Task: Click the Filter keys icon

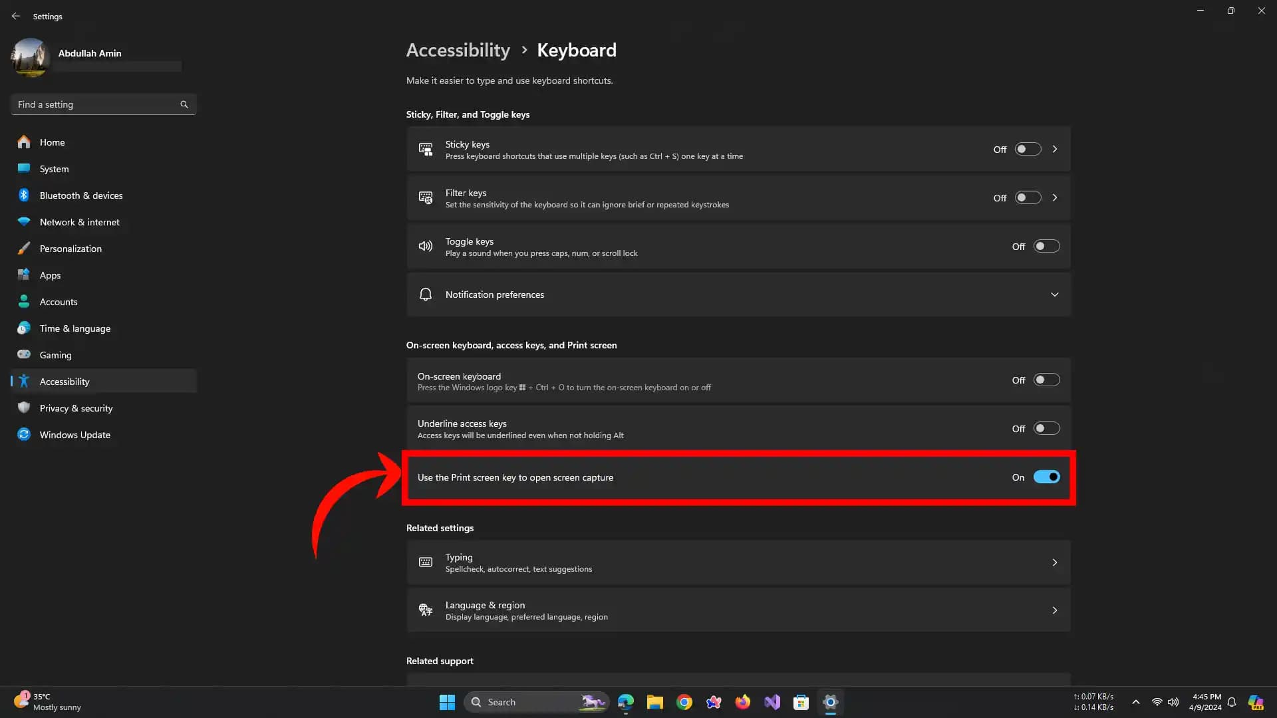Action: tap(426, 197)
